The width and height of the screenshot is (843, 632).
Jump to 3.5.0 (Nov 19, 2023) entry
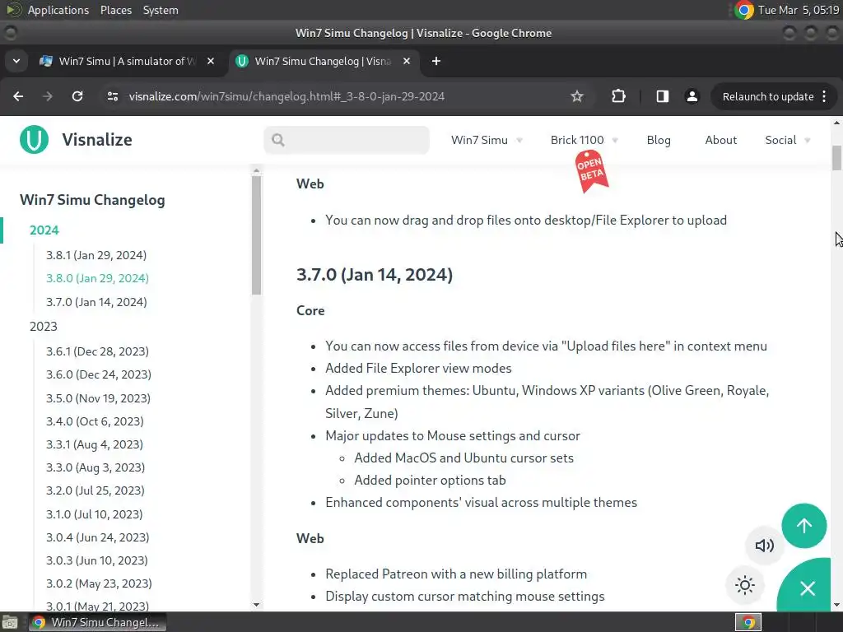(x=98, y=398)
